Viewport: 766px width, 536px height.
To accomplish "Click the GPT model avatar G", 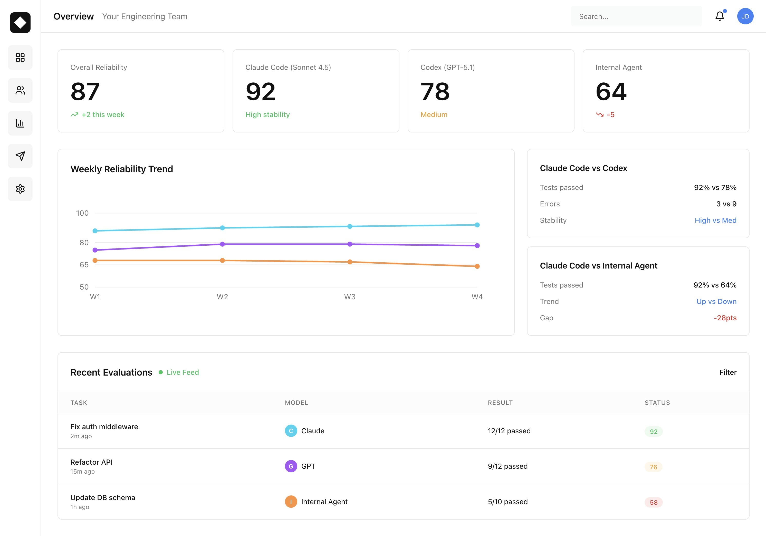I will point(291,466).
